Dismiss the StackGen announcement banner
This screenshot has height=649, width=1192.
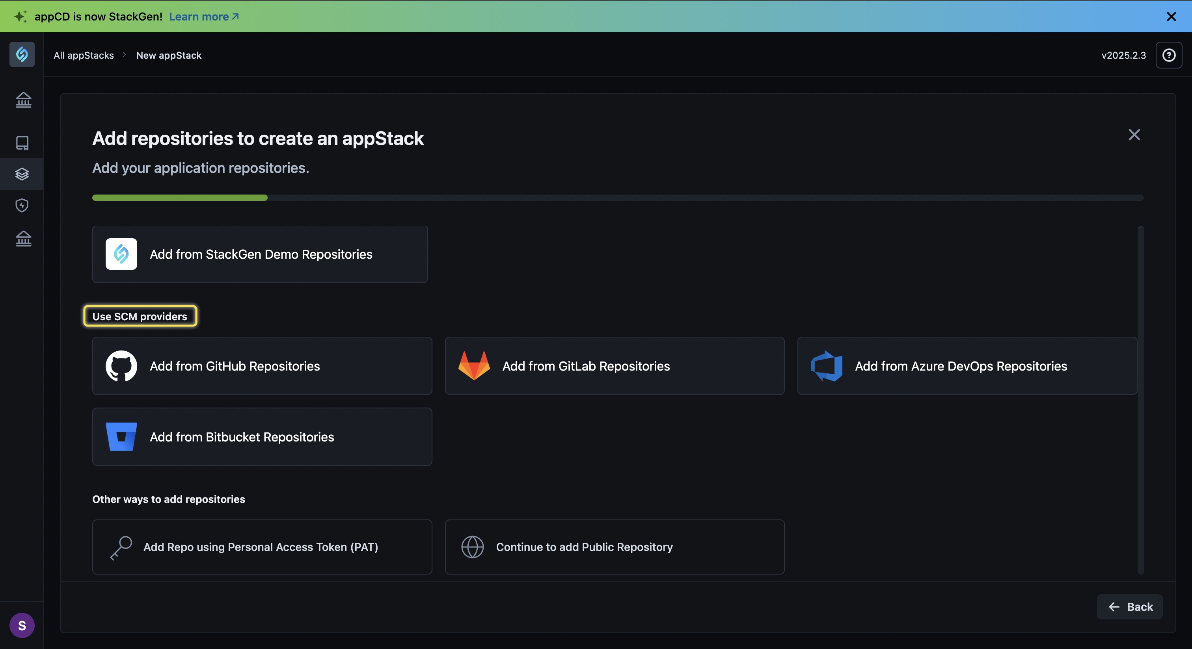pyautogui.click(x=1171, y=17)
